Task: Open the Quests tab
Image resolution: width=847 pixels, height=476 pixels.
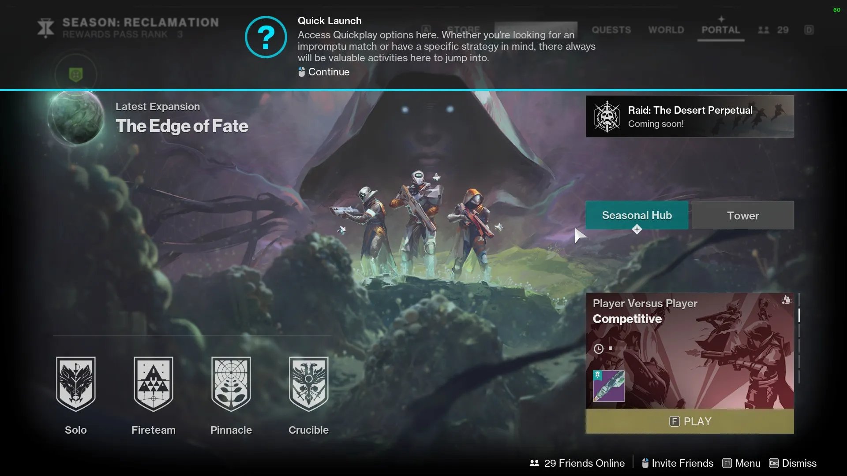Action: point(611,30)
